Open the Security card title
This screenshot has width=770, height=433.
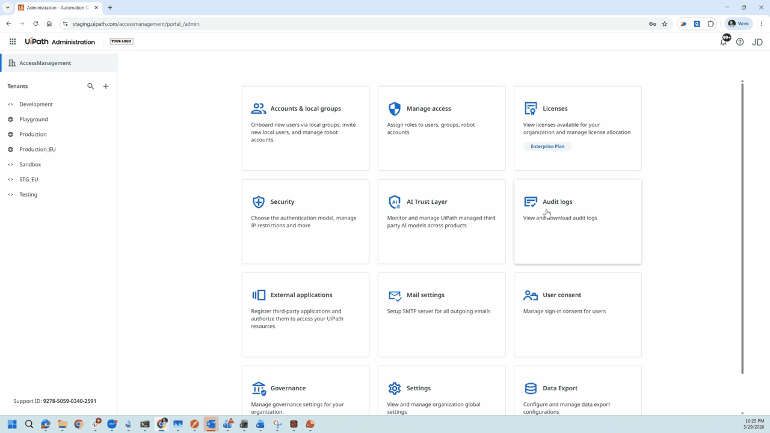283,201
